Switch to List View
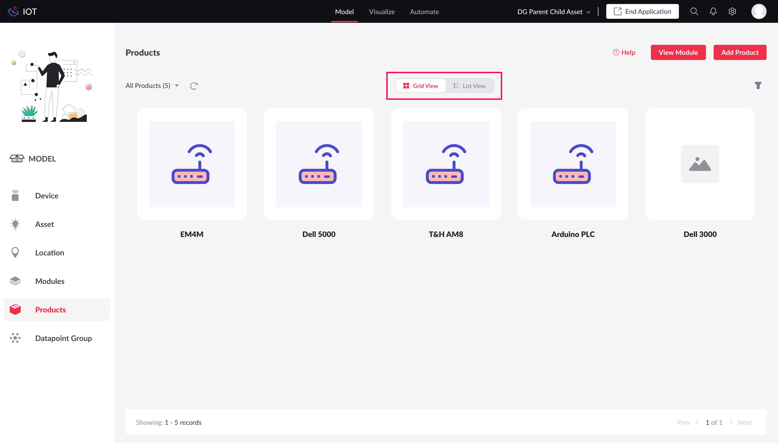 point(469,86)
